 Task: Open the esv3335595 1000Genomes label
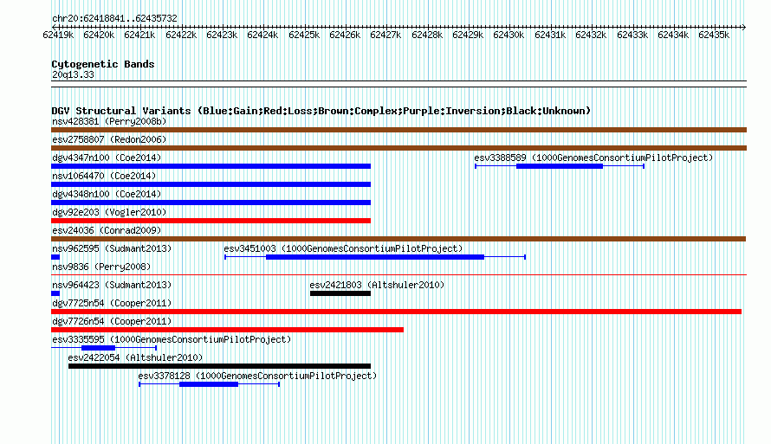(x=172, y=339)
